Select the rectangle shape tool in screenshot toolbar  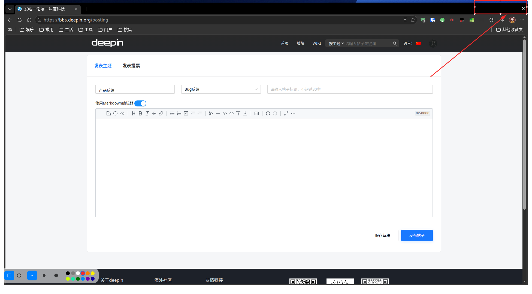[x=9, y=275]
